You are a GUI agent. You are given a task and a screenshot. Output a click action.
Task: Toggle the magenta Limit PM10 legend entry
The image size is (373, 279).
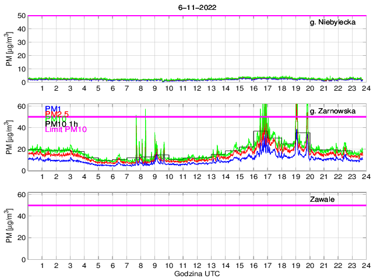[x=66, y=130]
